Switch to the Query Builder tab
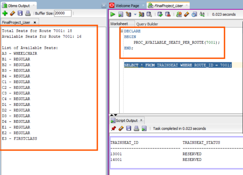 [x=147, y=24]
